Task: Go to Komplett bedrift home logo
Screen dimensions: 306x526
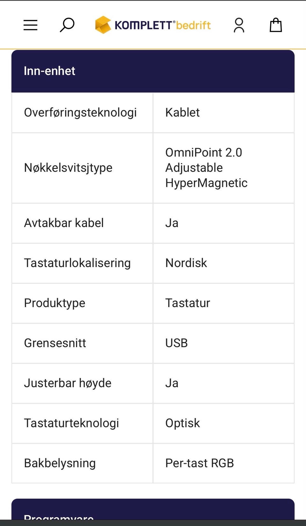Action: click(153, 25)
